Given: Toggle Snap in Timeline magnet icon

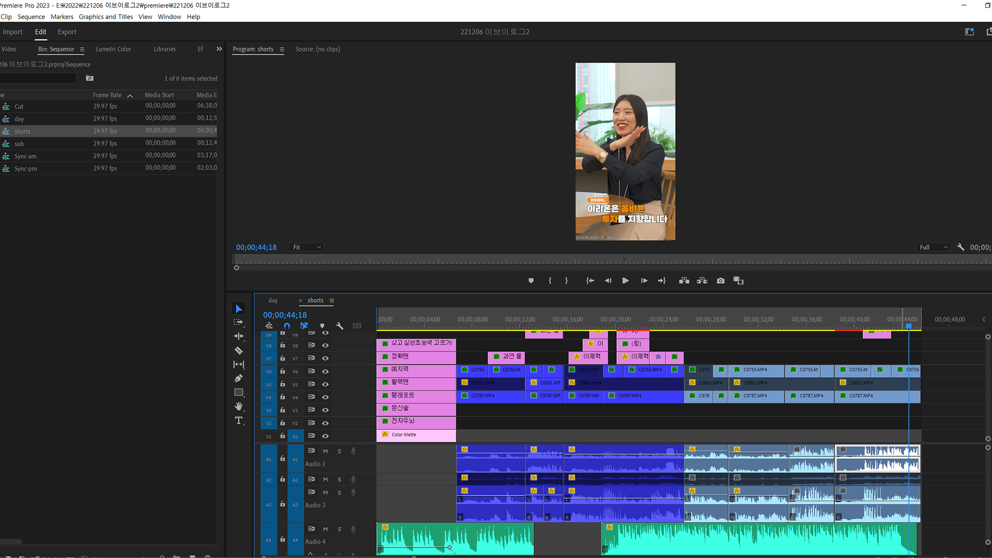Looking at the screenshot, I should tap(287, 326).
